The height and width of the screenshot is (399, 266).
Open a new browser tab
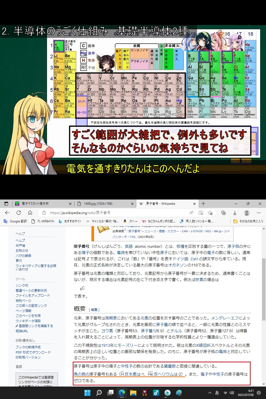click(x=203, y=204)
